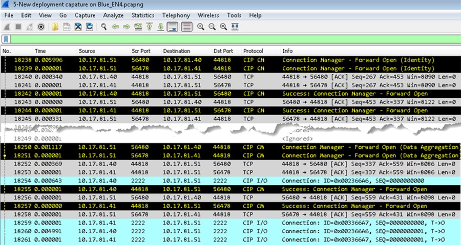Image resolution: width=461 pixels, height=245 pixels.
Task: Select packet number 18252 row
Action: 231,164
